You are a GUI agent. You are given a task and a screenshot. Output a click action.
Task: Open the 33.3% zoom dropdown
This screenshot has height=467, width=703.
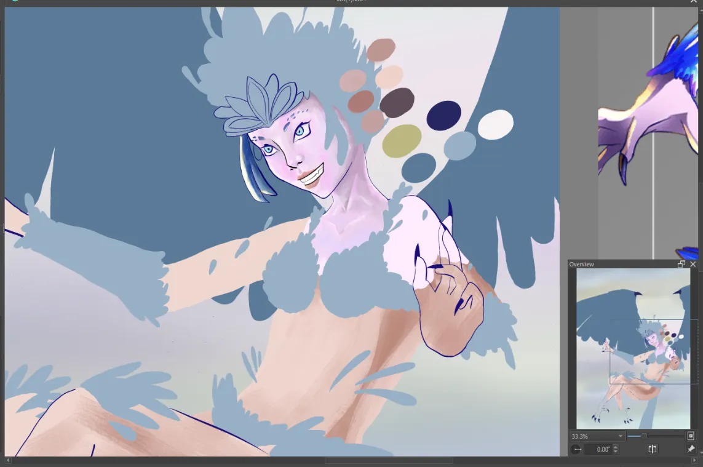pyautogui.click(x=597, y=436)
